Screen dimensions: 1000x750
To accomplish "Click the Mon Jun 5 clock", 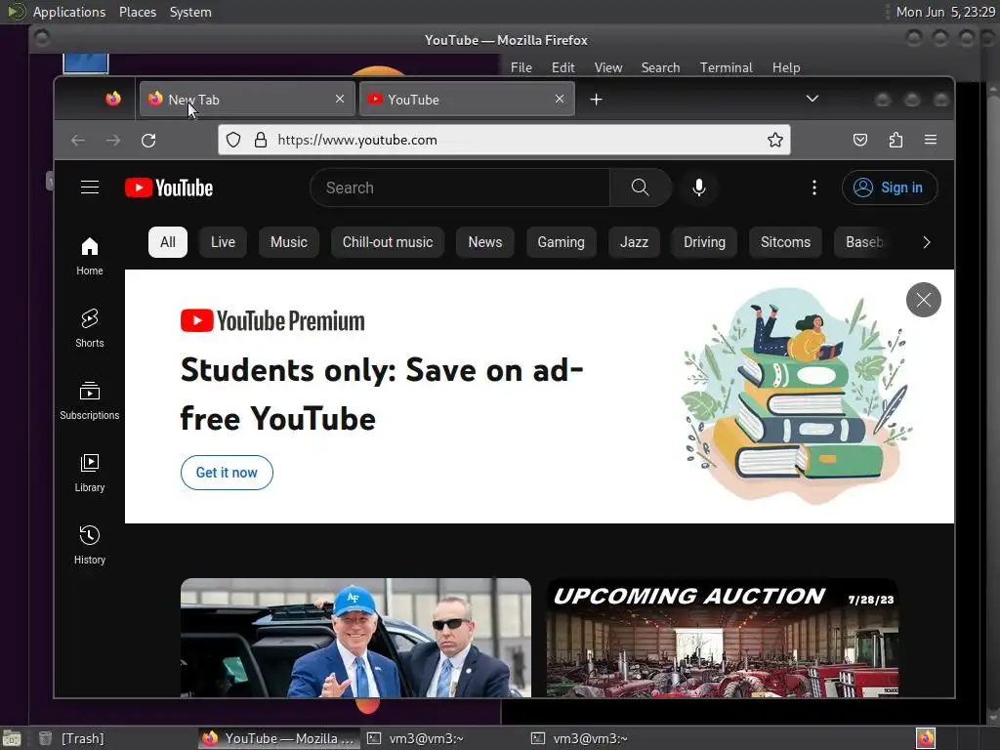I will point(945,12).
